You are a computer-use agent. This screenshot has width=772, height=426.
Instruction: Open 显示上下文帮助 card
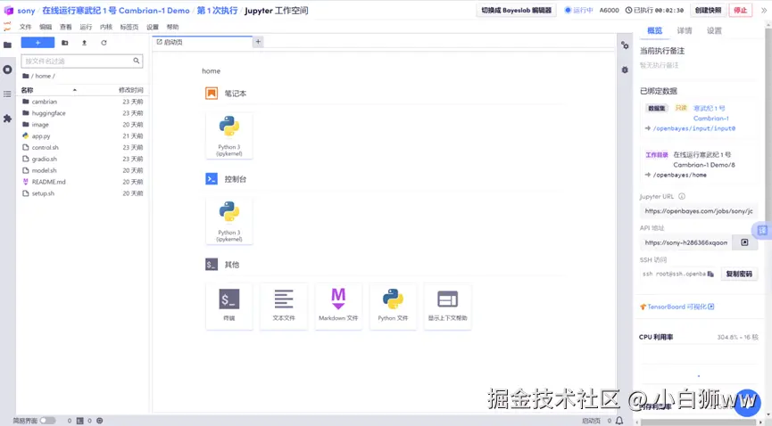pos(447,307)
